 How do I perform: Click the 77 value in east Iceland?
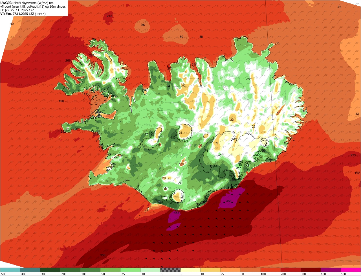pyautogui.click(x=278, y=113)
